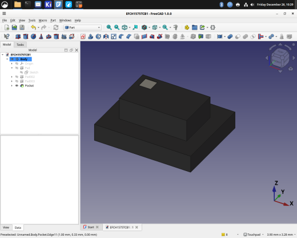This screenshot has width=297, height=238.
Task: Click the Save document floppy icon
Action: [22, 27]
